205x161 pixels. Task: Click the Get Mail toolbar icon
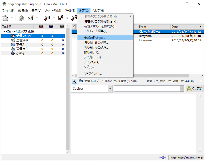(5, 18)
